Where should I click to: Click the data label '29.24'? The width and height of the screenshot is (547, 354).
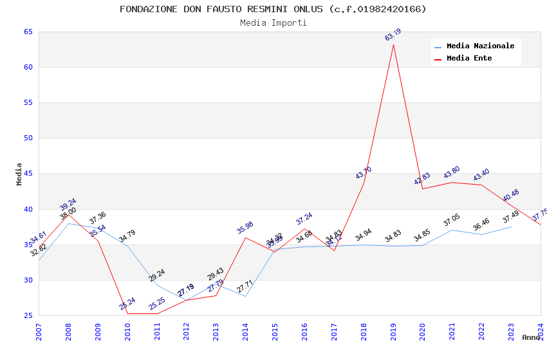[156, 275]
